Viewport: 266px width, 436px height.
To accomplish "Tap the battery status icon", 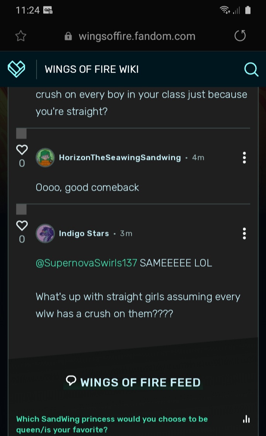I will pyautogui.click(x=248, y=10).
